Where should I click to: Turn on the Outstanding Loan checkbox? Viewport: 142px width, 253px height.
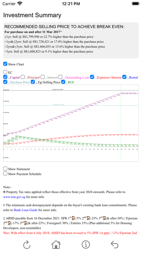[60, 77]
